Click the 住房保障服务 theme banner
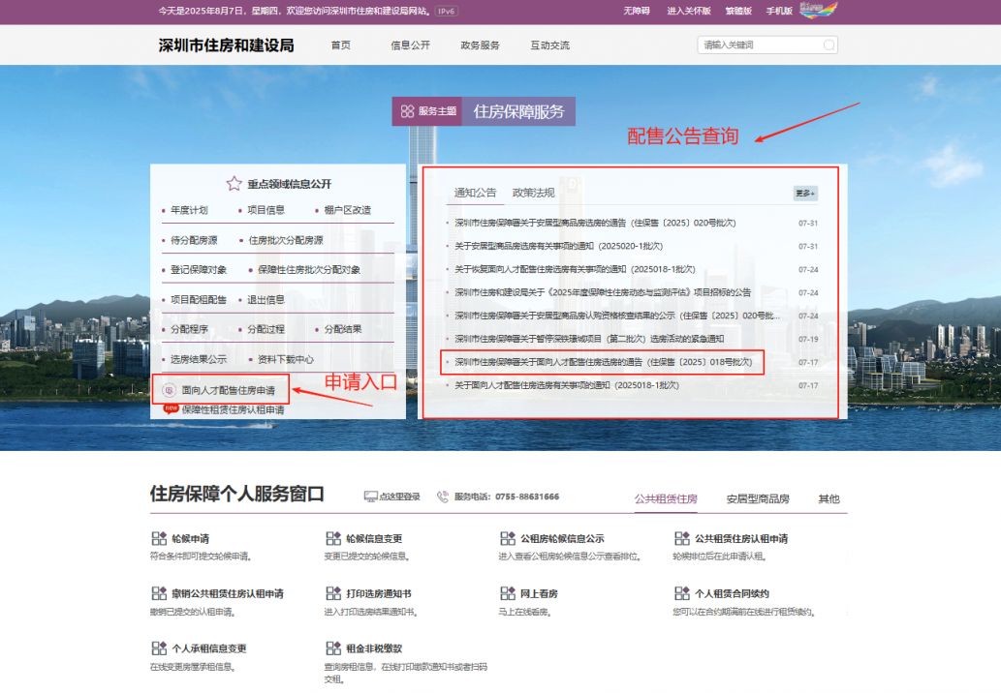The image size is (1001, 693). [x=518, y=111]
